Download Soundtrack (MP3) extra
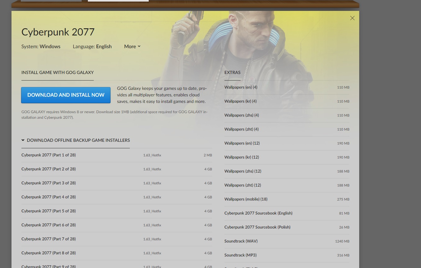Viewport: 421px width, 268px height. click(x=287, y=255)
